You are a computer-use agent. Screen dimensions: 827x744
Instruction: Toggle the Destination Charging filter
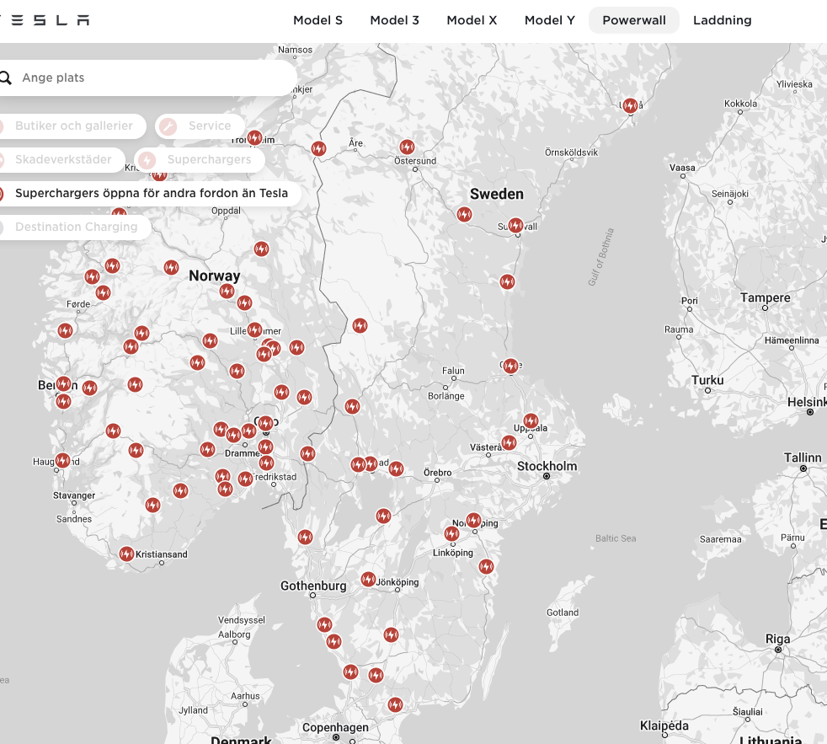tap(76, 227)
